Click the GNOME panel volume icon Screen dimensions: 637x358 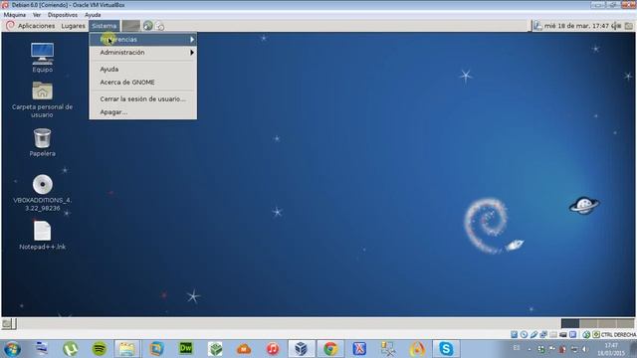click(617, 26)
